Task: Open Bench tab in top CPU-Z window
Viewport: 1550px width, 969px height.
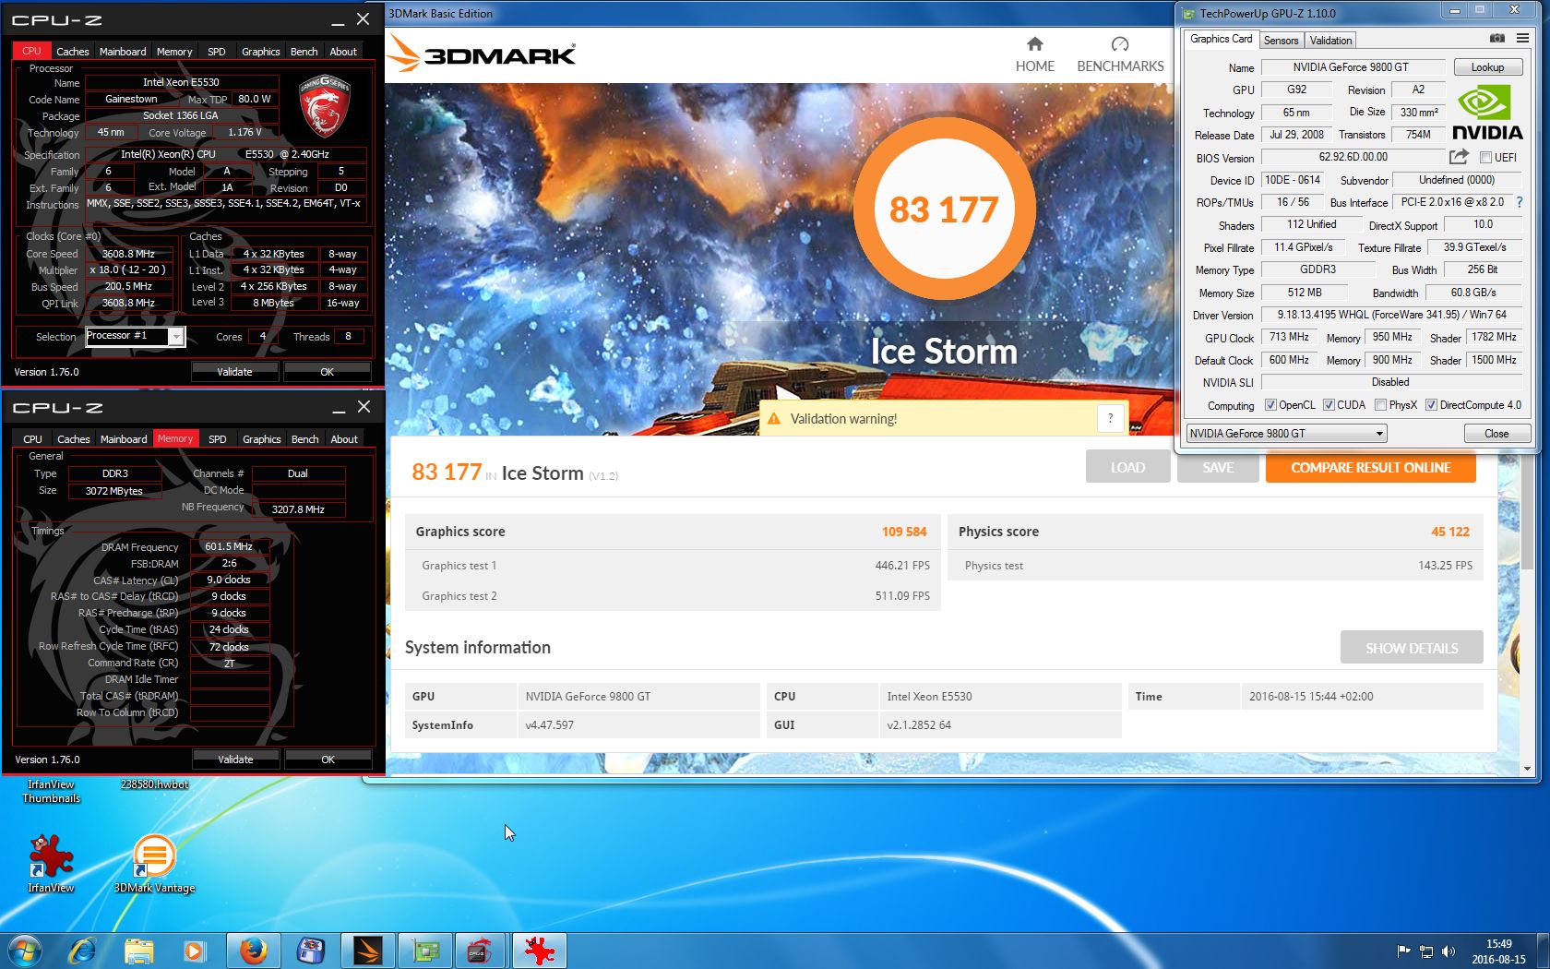Action: [304, 52]
